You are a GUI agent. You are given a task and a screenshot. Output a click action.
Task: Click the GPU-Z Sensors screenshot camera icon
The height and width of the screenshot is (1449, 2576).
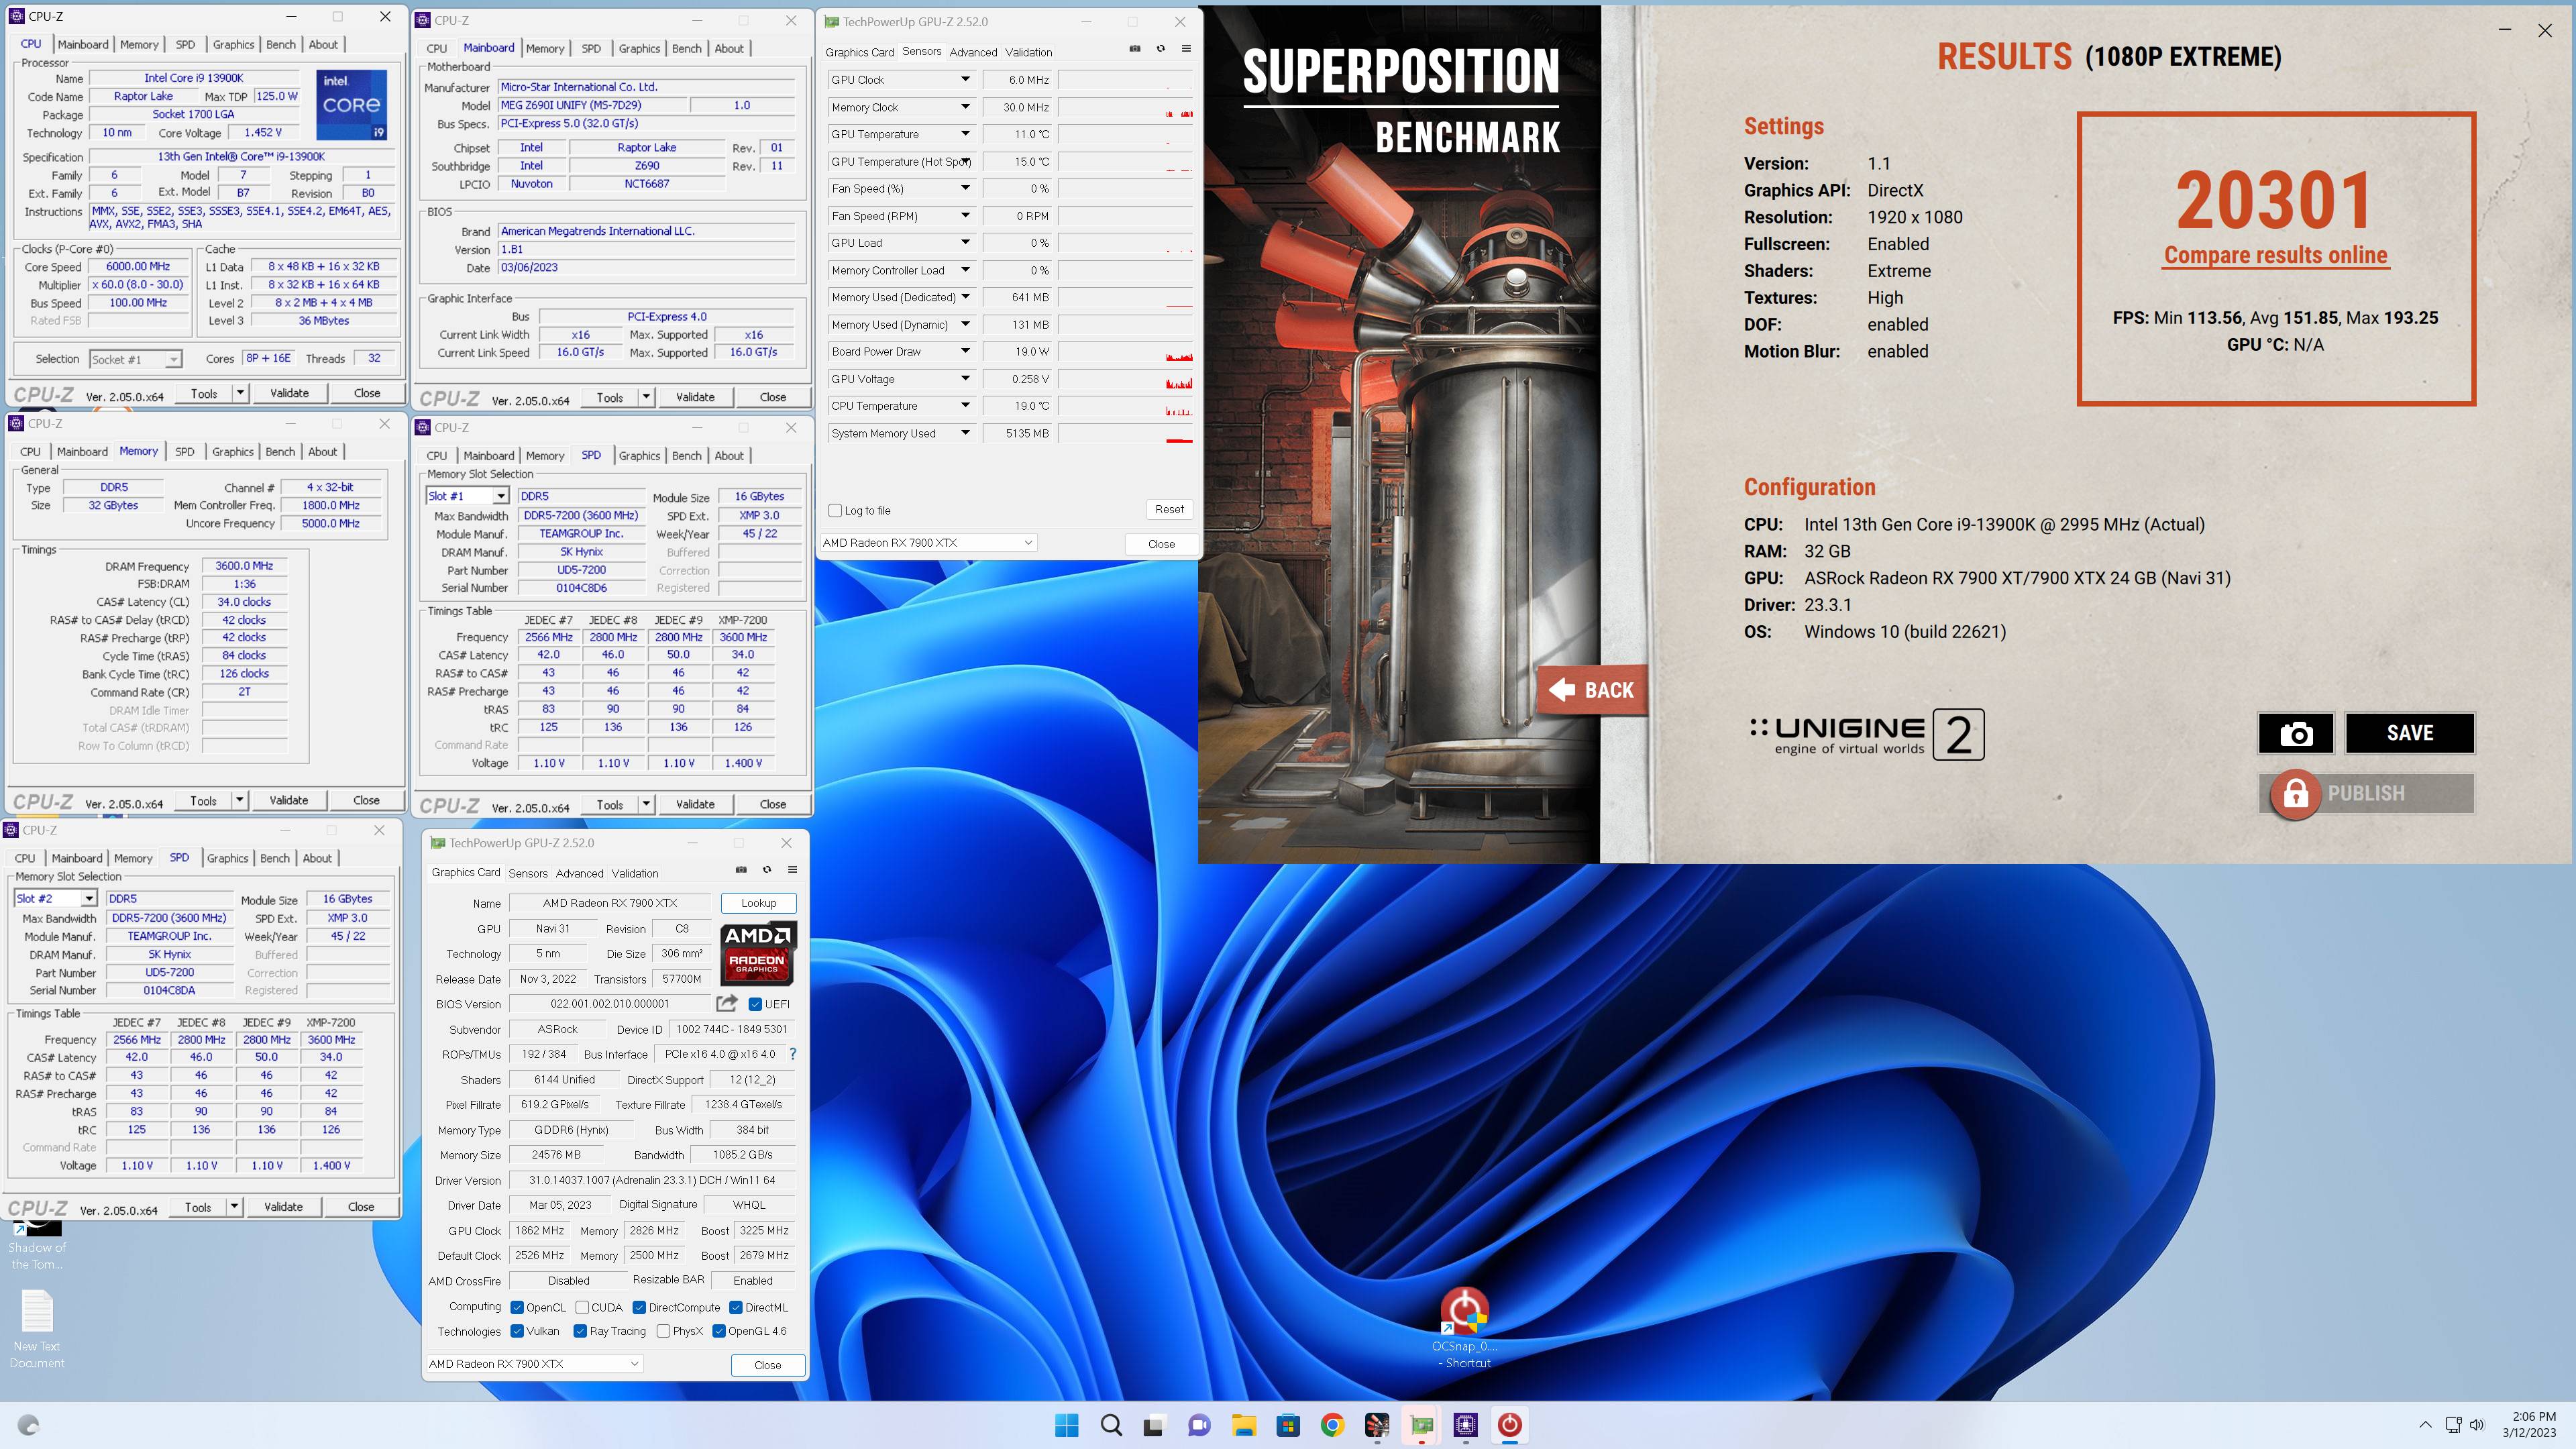[x=1135, y=48]
